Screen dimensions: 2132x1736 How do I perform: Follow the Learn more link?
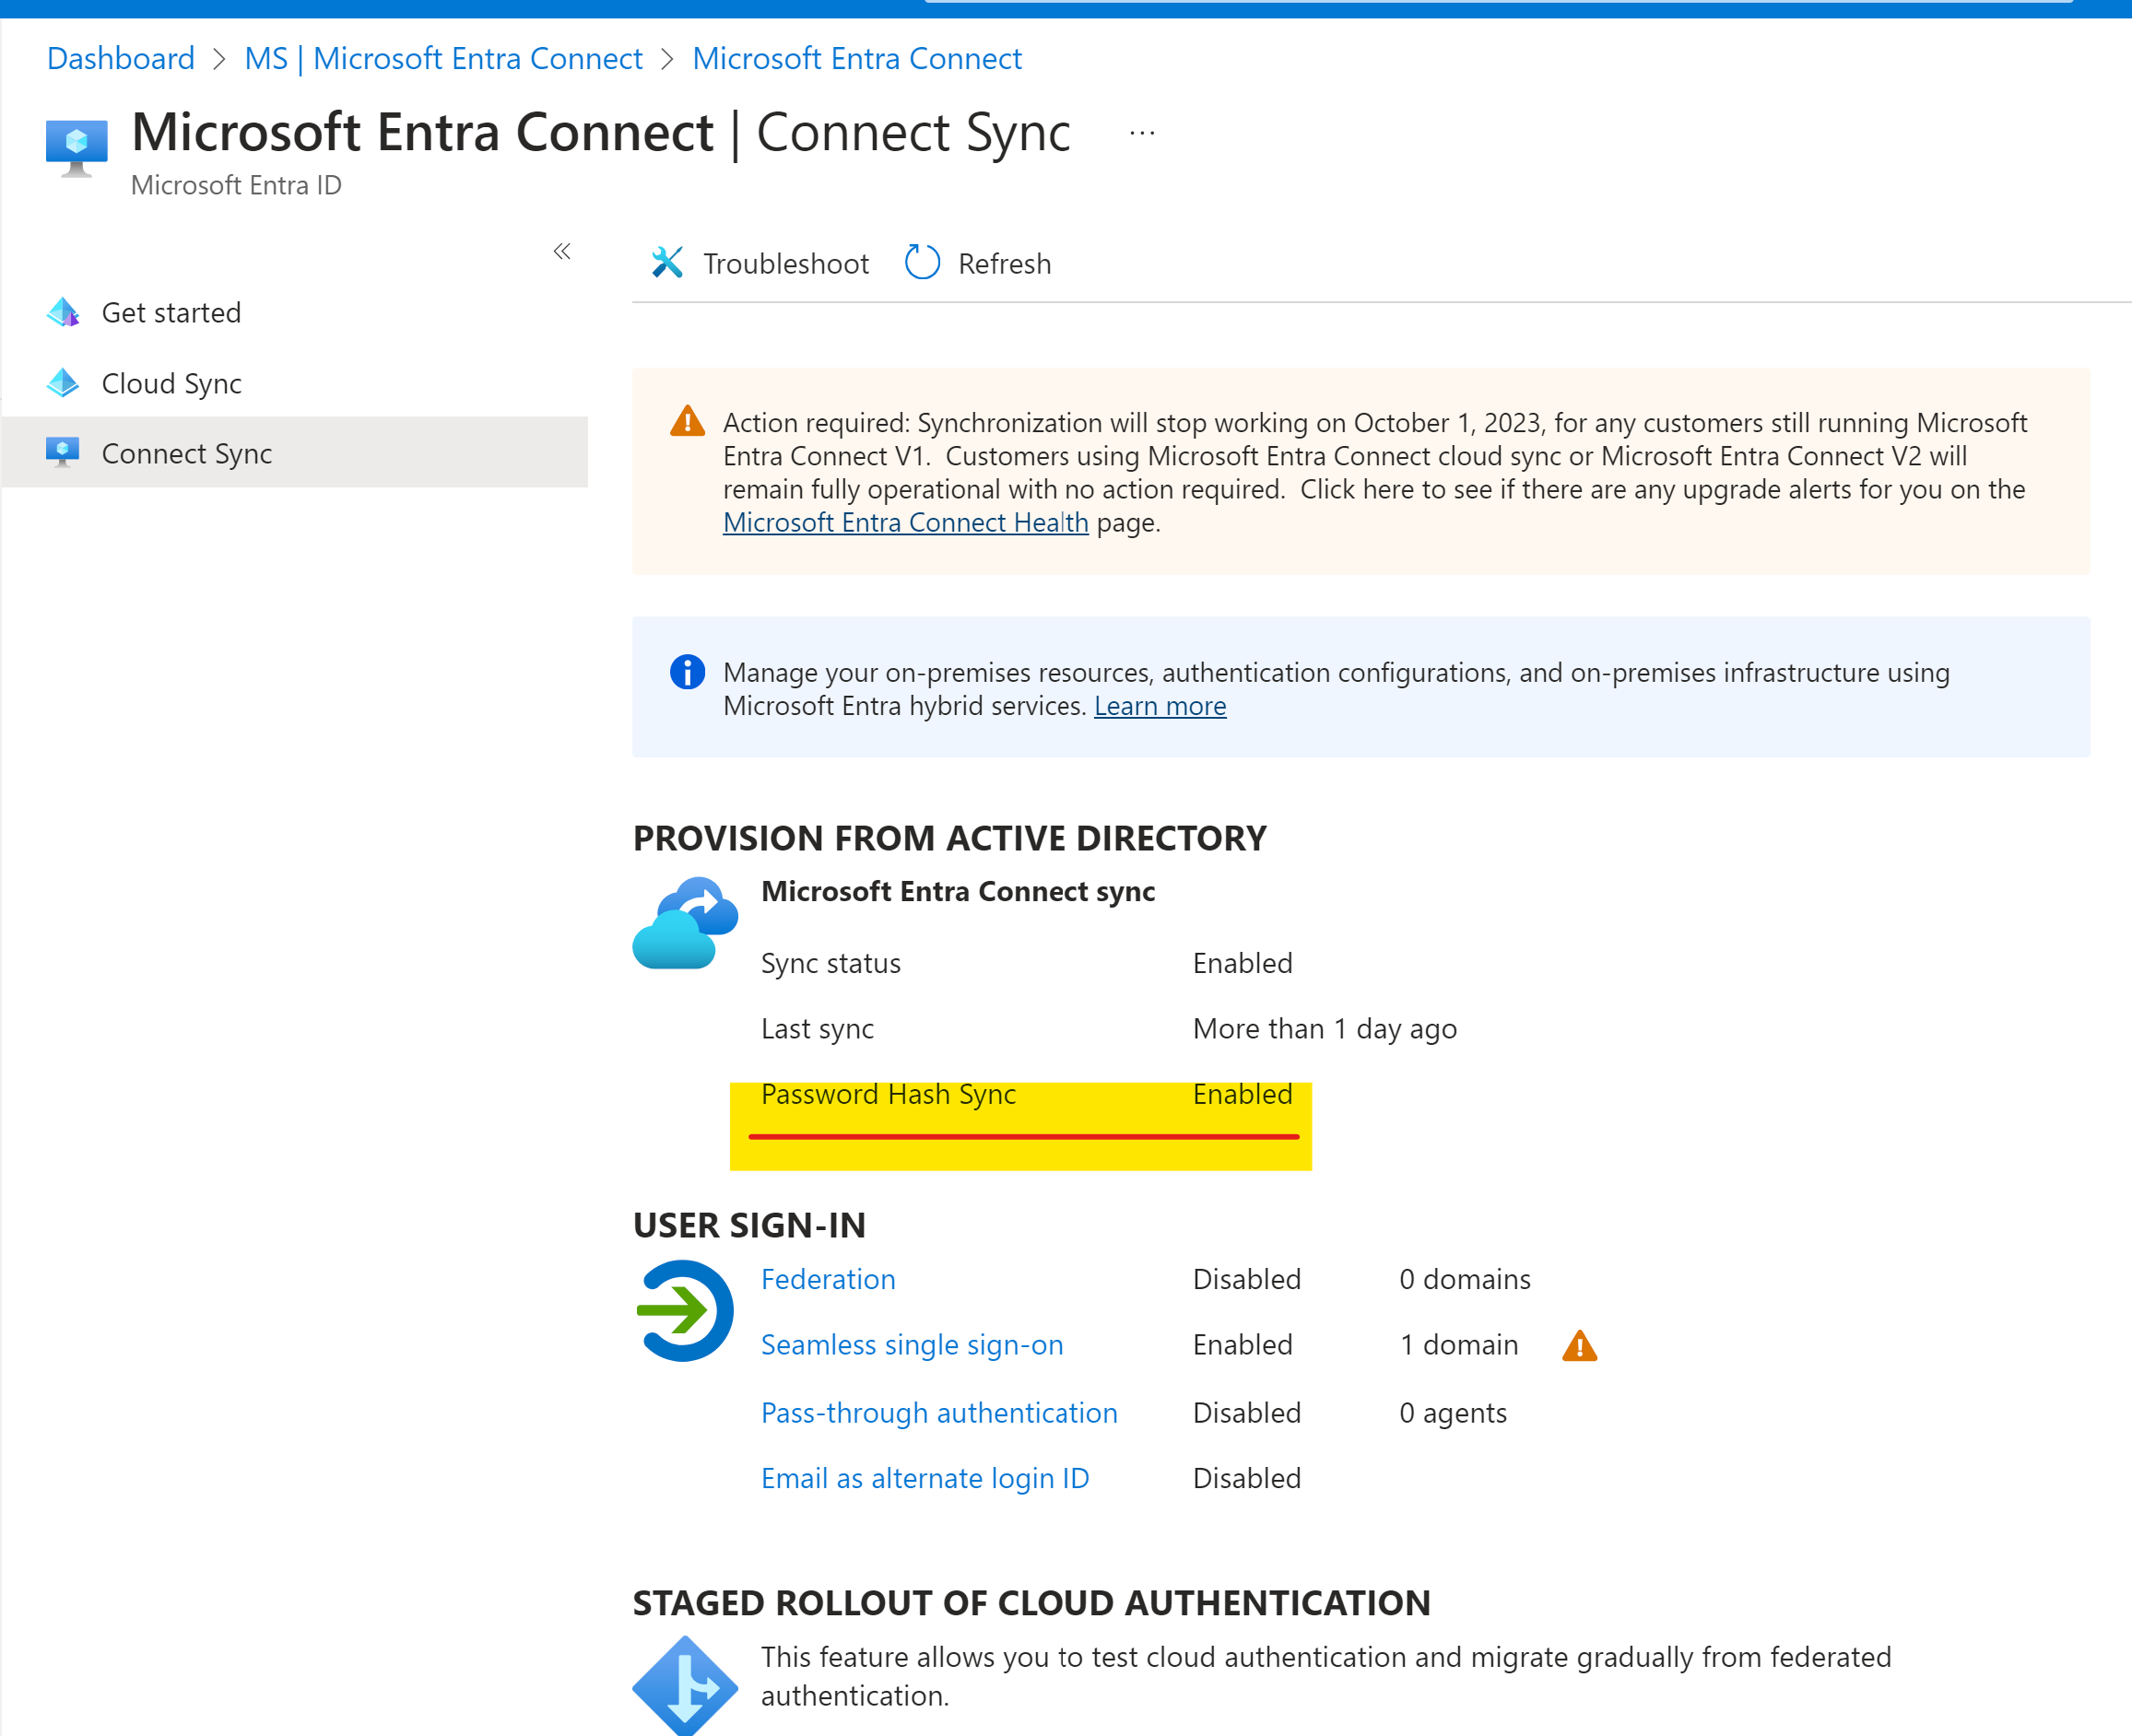pyautogui.click(x=1160, y=706)
